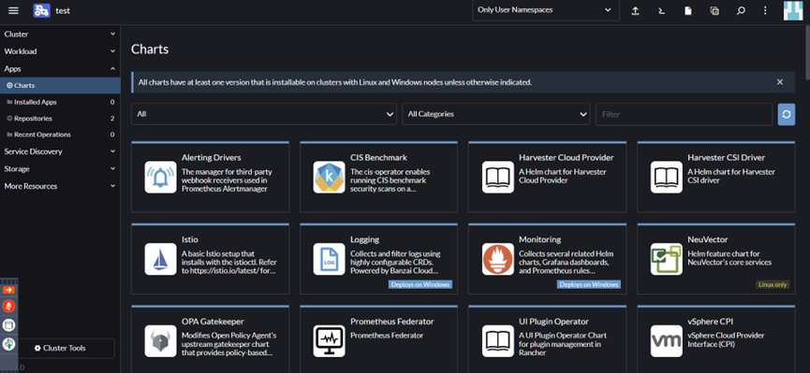This screenshot has height=373, width=810.
Task: Click the orange arrow overlay widget icon
Action: click(x=8, y=290)
